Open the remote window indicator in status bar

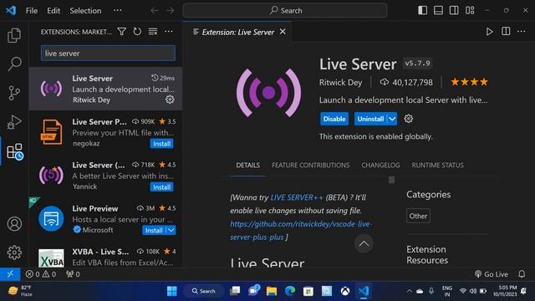pos(10,274)
